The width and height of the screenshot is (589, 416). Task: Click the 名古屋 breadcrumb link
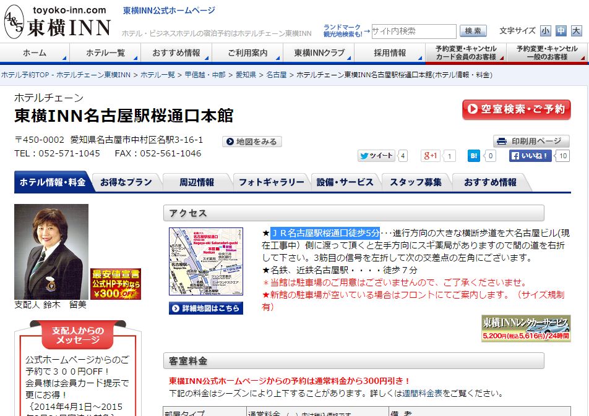[276, 75]
